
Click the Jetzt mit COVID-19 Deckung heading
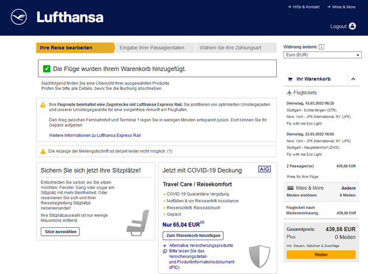click(x=202, y=170)
